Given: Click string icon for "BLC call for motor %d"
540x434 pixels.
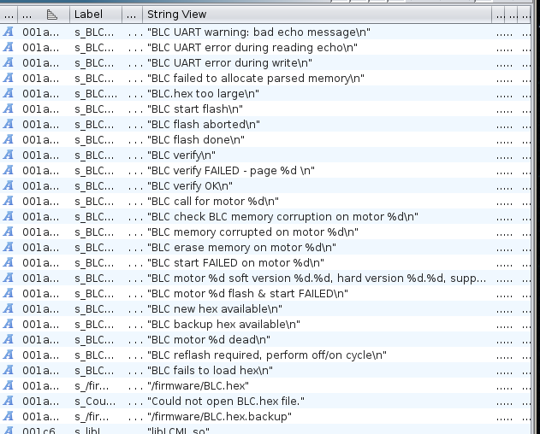Looking at the screenshot, I should coord(9,201).
